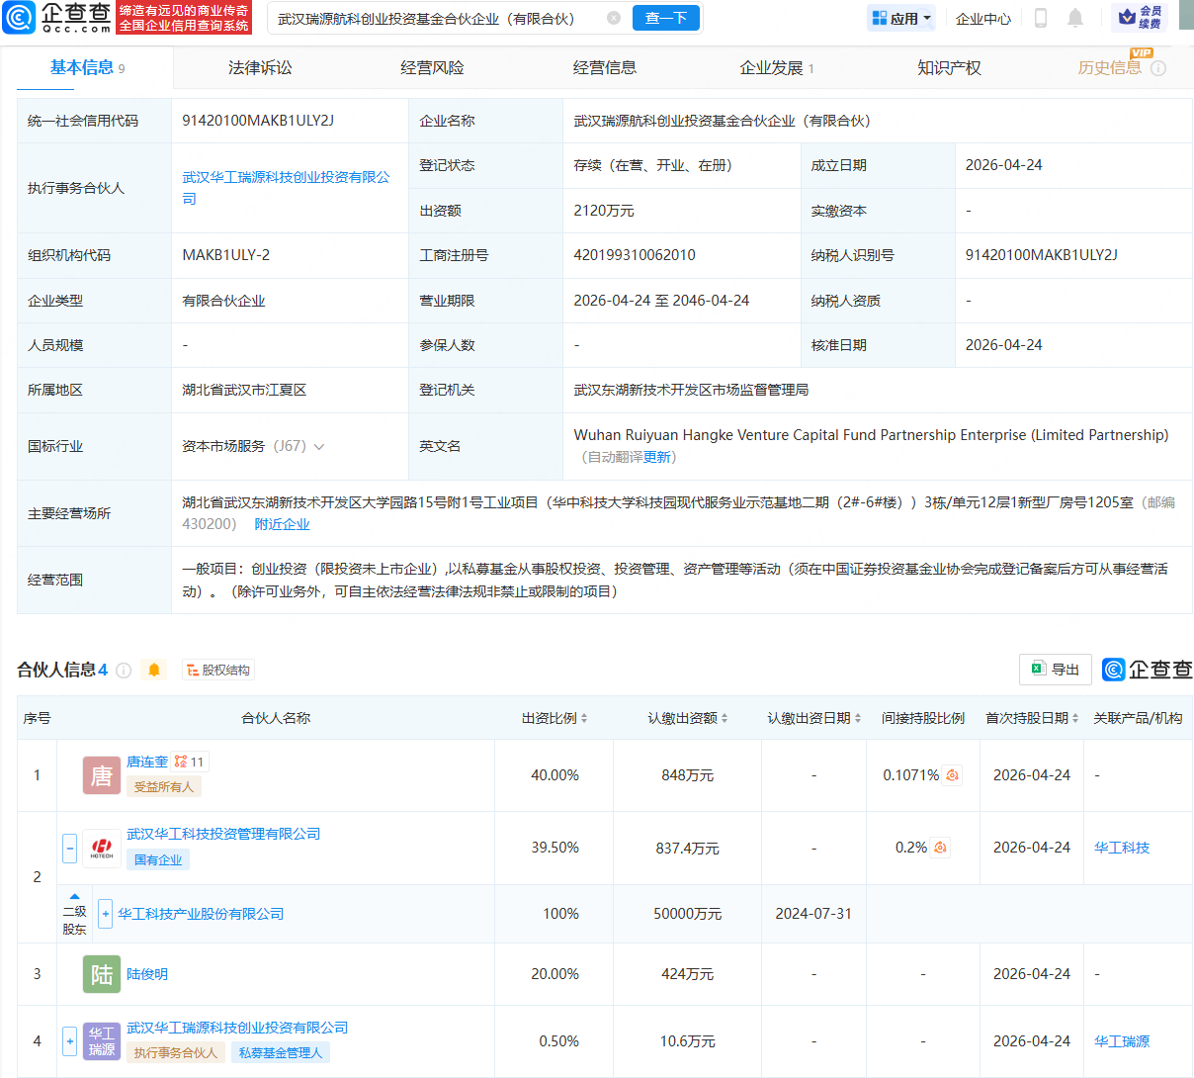The image size is (1194, 1078).
Task: Click the 执行事务合伙人 tag
Action: click(176, 1052)
